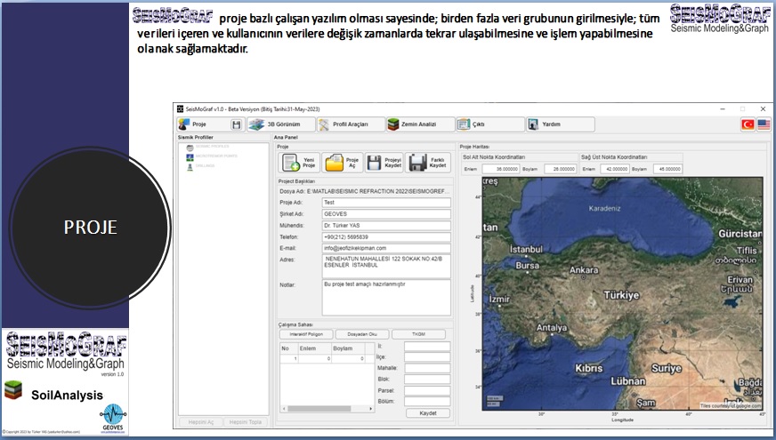Click the Hepsini Topla button
Screen dimensions: 776x440
coord(246,422)
